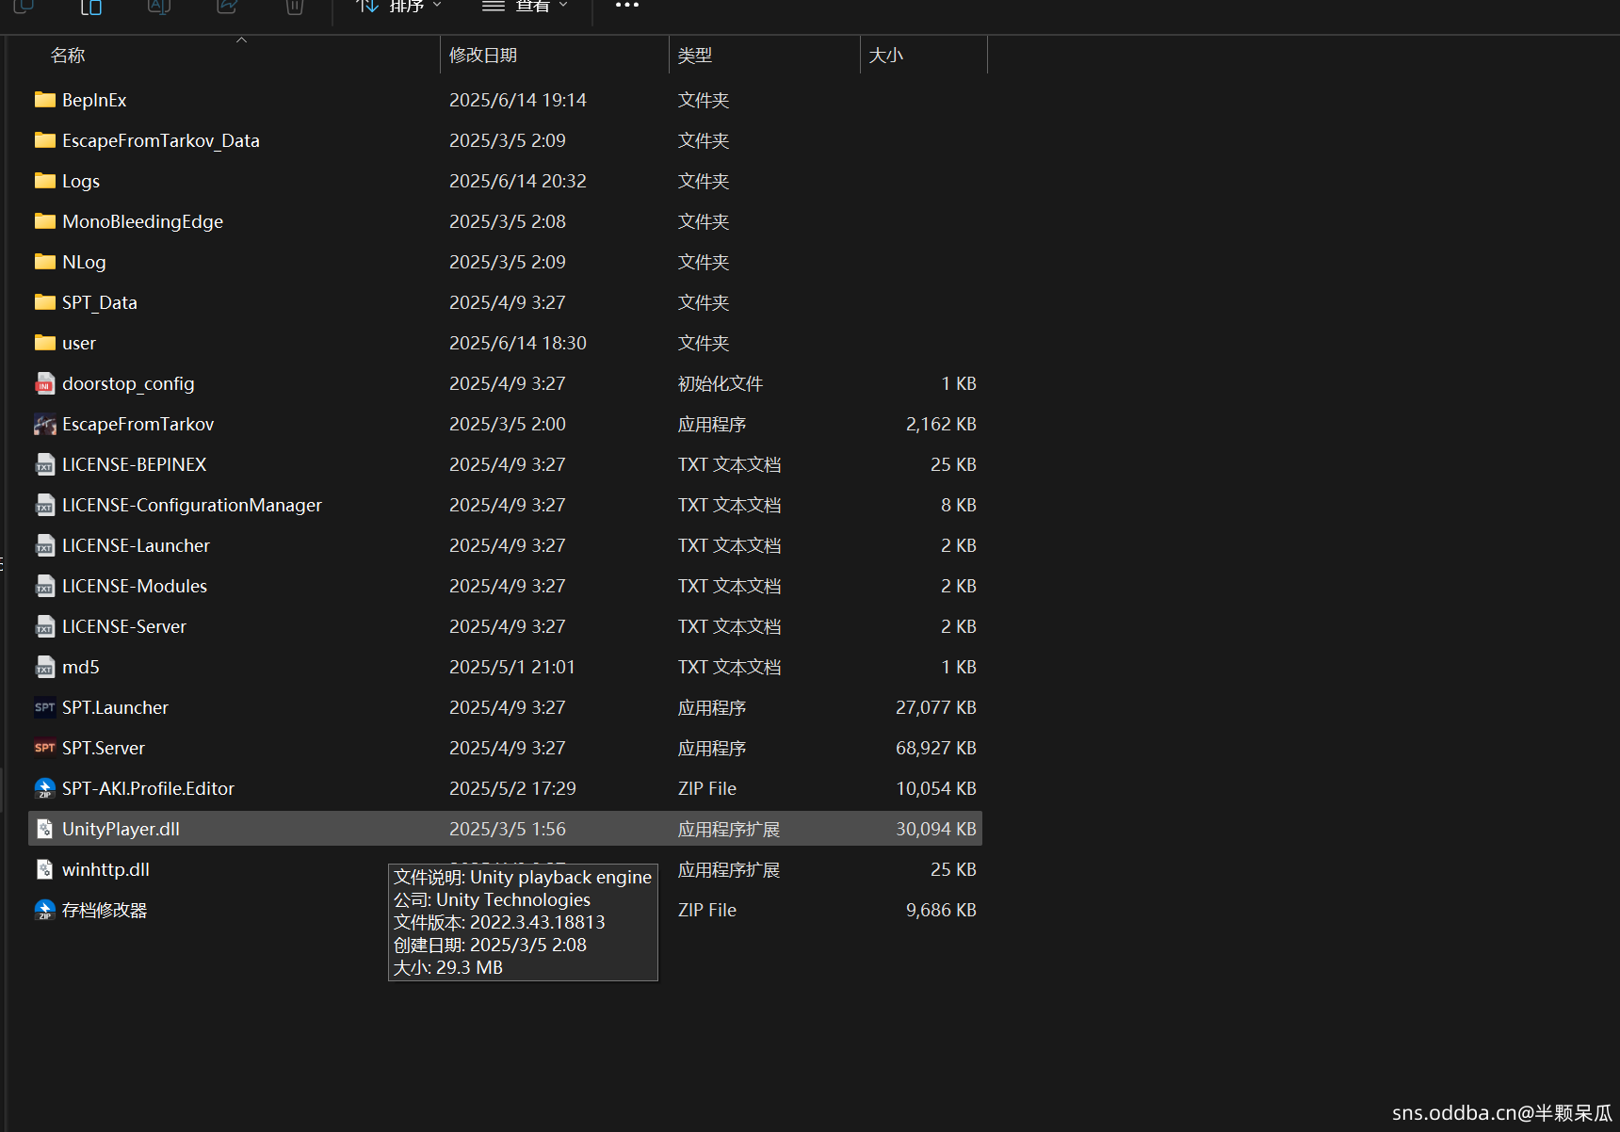
Task: Click the md5 text file icon
Action: pyautogui.click(x=44, y=667)
